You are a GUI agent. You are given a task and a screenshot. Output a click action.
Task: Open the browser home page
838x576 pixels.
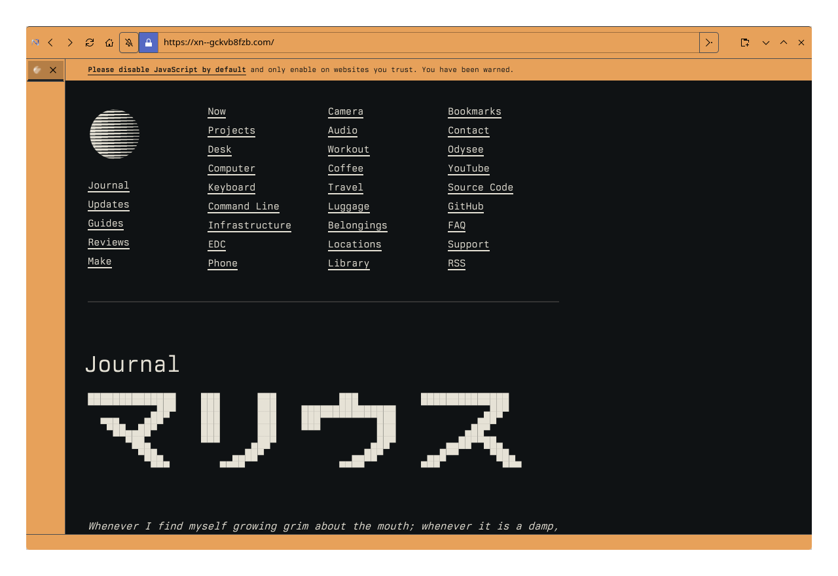click(109, 43)
